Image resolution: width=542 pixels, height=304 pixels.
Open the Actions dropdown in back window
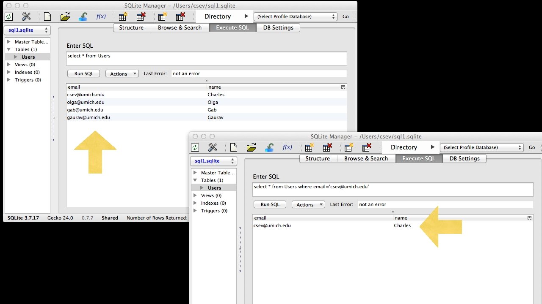tap(122, 73)
